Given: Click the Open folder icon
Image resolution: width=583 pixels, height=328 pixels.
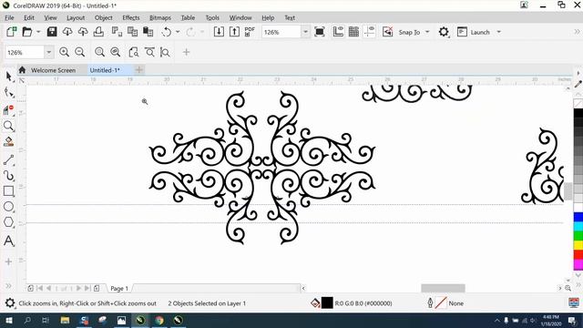Looking at the screenshot, I should [x=27, y=32].
